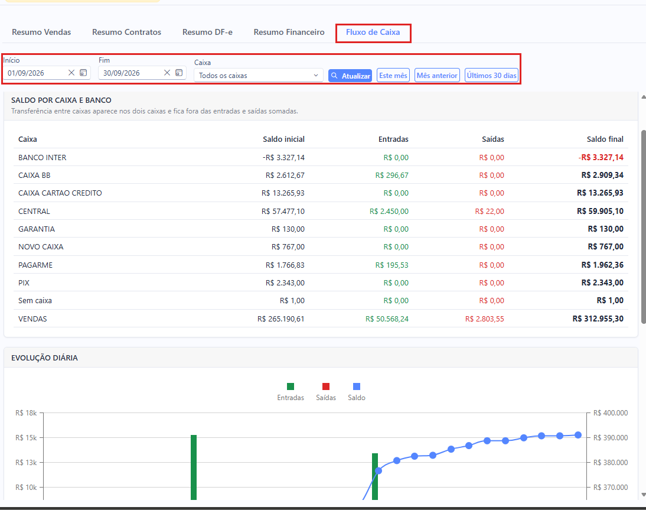Select the PAGARME row label
The height and width of the screenshot is (510, 646).
pyautogui.click(x=35, y=265)
